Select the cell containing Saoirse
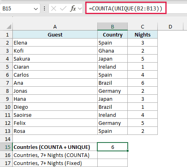The height and width of the screenshot is (167, 187). point(55,115)
